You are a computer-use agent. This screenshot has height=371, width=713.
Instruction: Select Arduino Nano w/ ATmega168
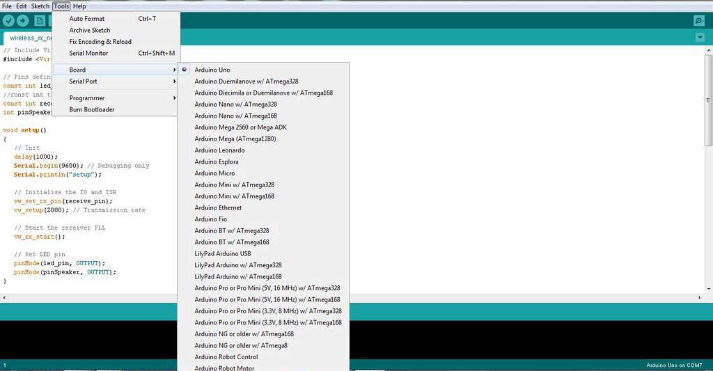pyautogui.click(x=263, y=116)
